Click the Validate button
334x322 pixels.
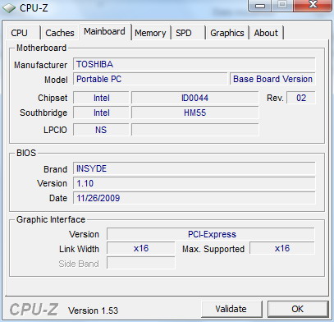click(231, 309)
